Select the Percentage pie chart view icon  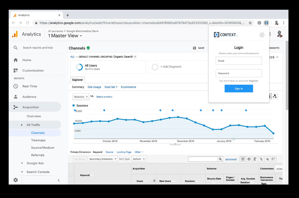[x=249, y=159]
